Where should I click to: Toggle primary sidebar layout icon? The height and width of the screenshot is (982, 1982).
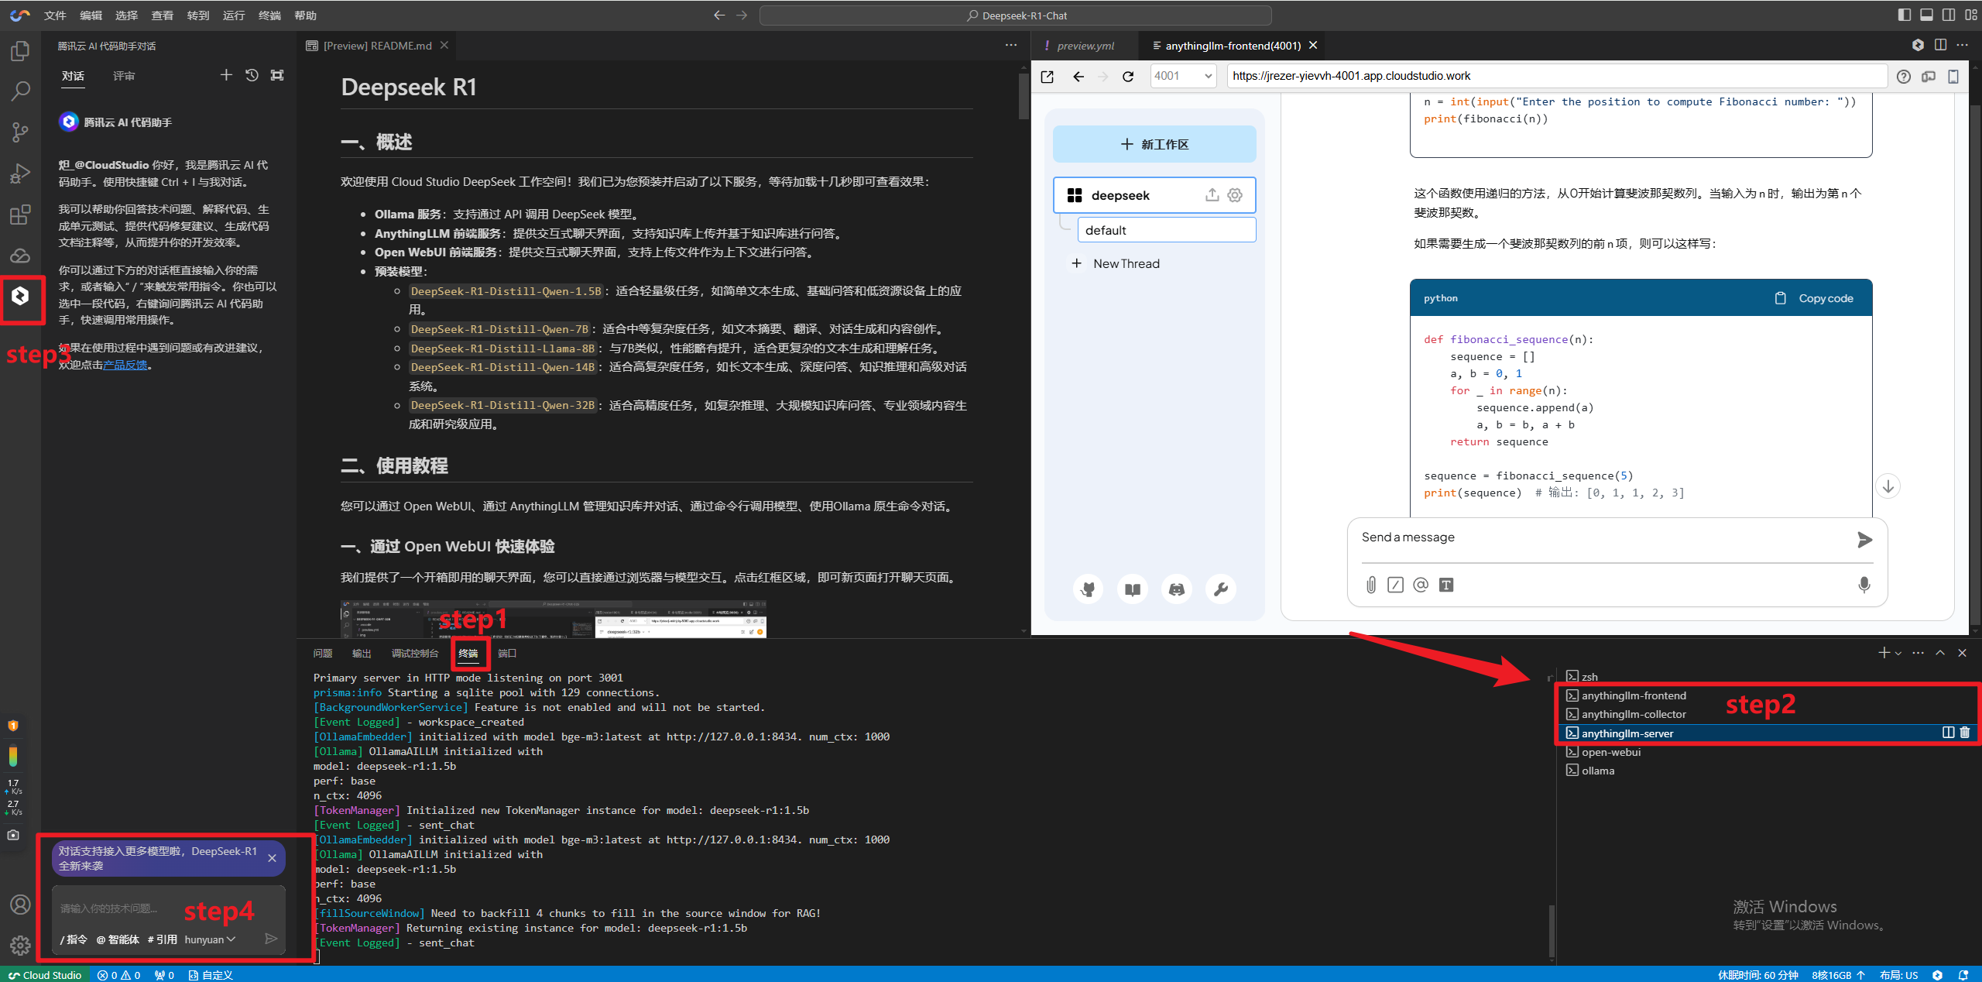(1905, 15)
